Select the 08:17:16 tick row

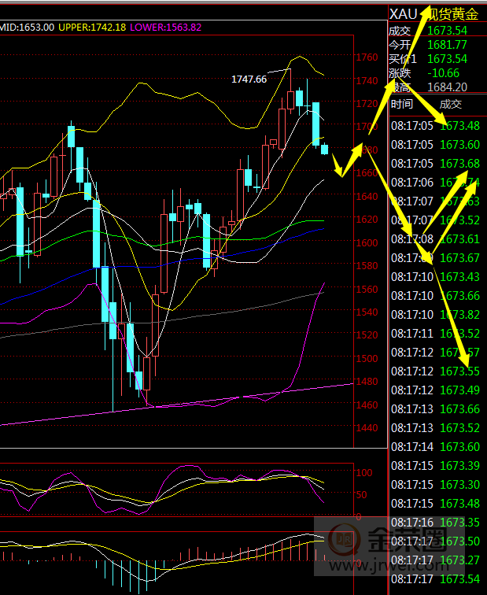(x=437, y=523)
